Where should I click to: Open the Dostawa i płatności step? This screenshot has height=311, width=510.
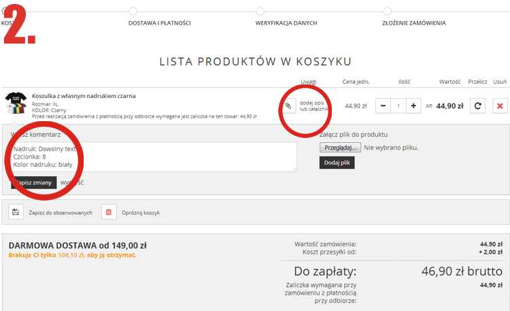[x=159, y=22]
